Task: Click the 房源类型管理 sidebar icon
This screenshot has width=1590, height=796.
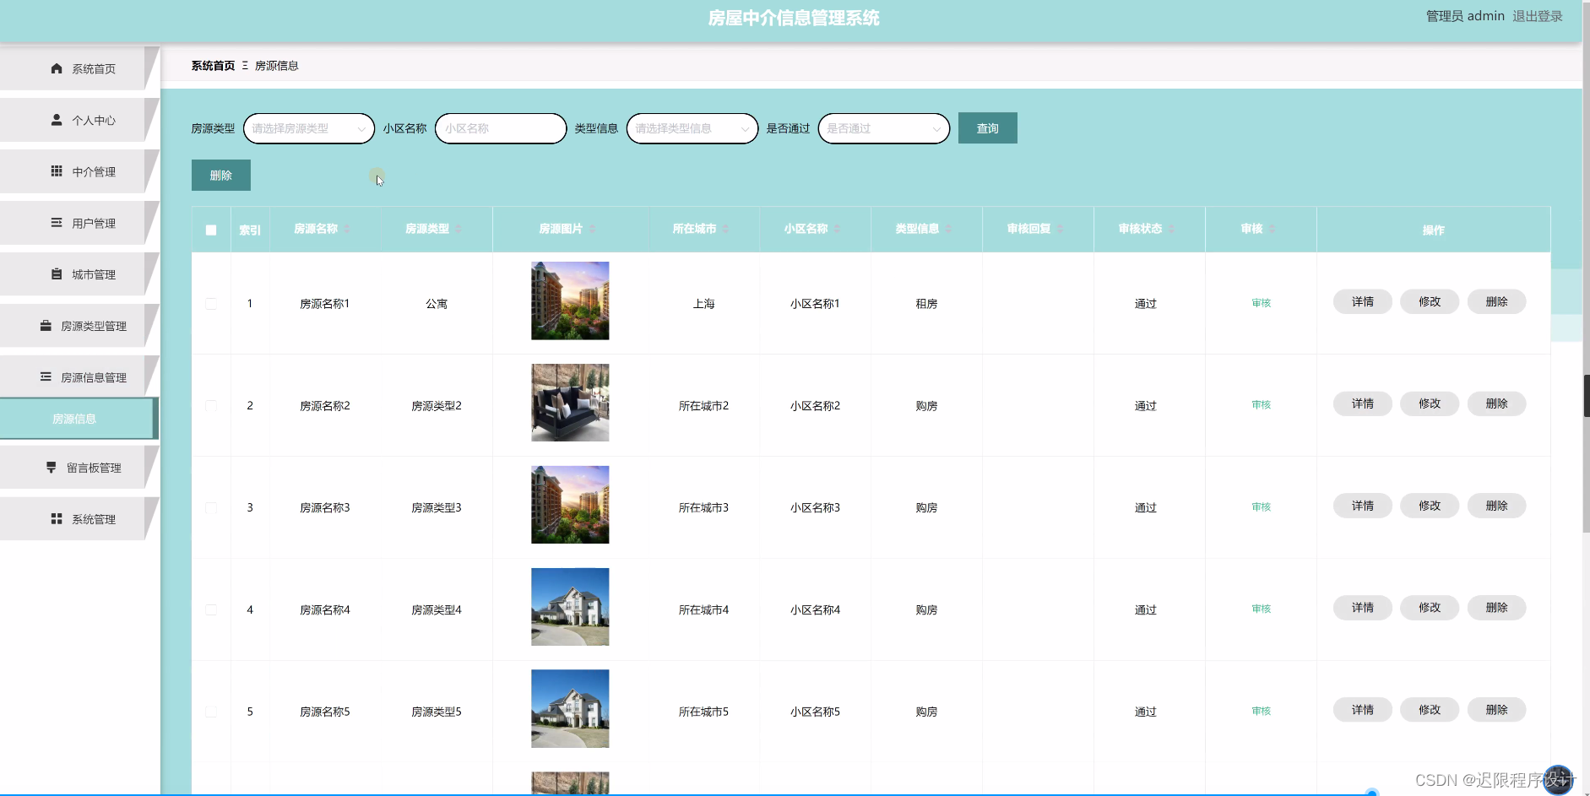Action: [x=45, y=325]
